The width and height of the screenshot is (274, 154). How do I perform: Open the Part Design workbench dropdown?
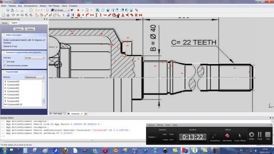pos(60,10)
